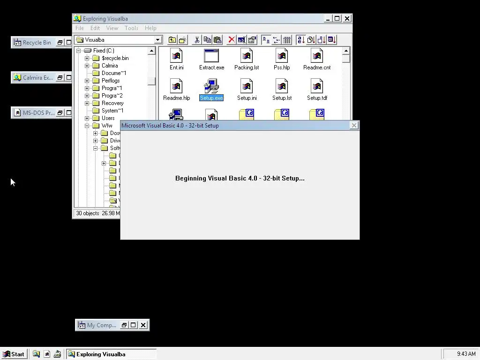Click the Copy toolbar icon
Viewport: 480px width, 360px height.
pyautogui.click(x=207, y=40)
